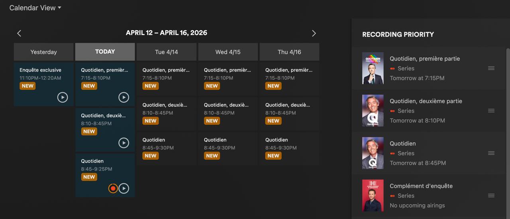This screenshot has height=219, width=510.
Task: Select the Yesterday column header
Action: point(43,52)
